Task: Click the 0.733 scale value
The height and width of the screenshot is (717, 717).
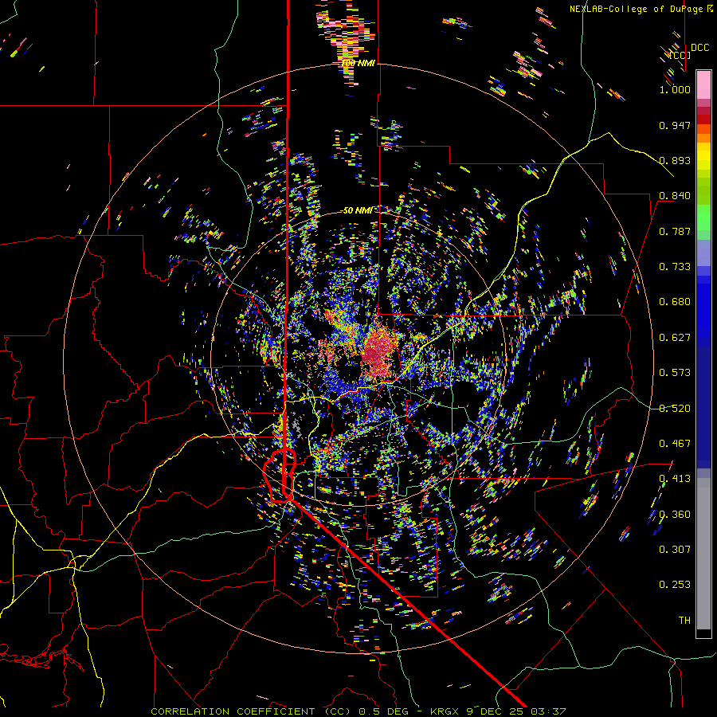Action: point(675,267)
